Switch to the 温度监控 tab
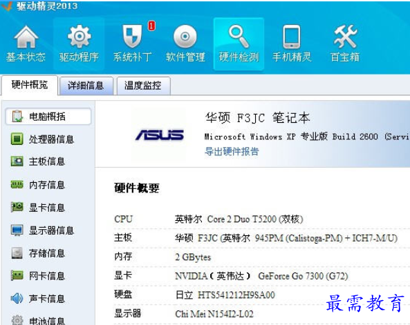Screen dimensions: 410x325 [x=143, y=86]
